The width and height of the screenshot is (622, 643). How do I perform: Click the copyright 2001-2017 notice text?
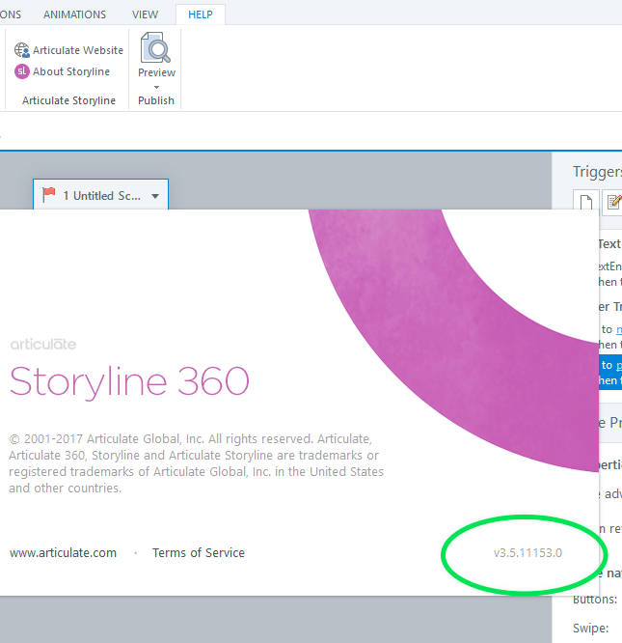coord(196,463)
